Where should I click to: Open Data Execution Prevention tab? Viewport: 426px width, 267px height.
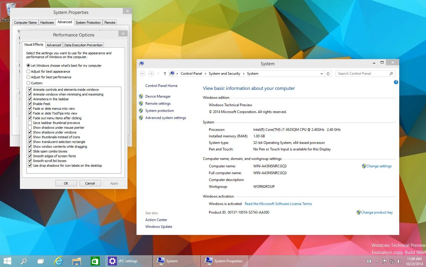click(83, 45)
